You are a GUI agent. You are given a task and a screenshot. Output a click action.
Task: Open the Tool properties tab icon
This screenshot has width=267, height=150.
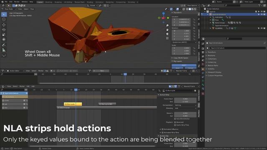(x=203, y=44)
